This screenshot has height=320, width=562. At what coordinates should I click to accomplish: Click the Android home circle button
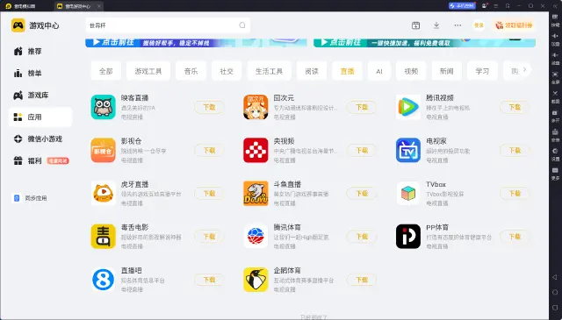tap(555, 293)
